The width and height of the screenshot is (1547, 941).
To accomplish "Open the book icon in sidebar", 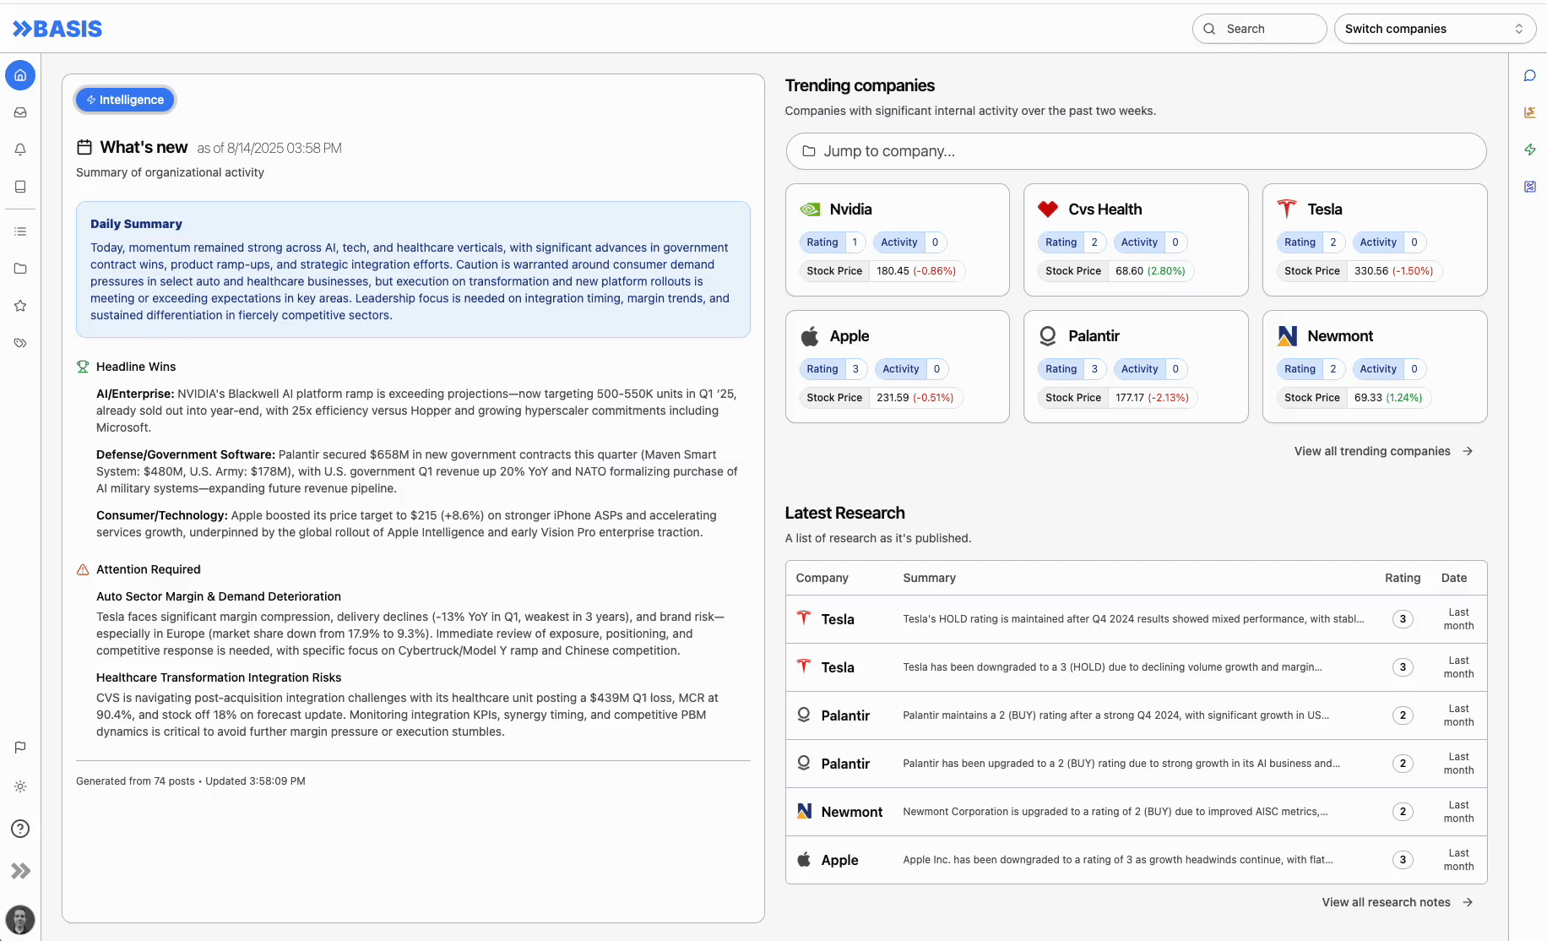I will (x=20, y=187).
